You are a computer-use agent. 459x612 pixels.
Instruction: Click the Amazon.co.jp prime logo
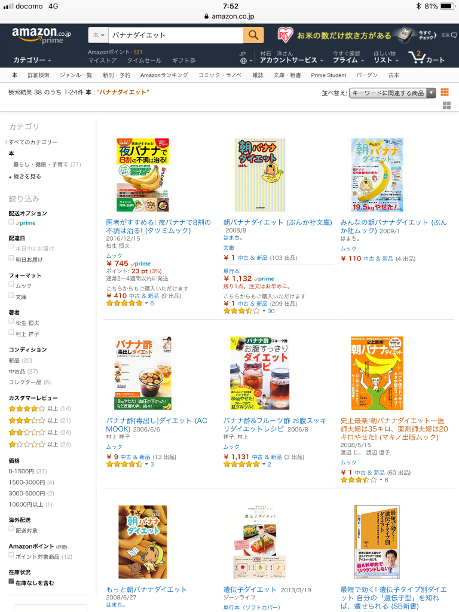pos(41,35)
